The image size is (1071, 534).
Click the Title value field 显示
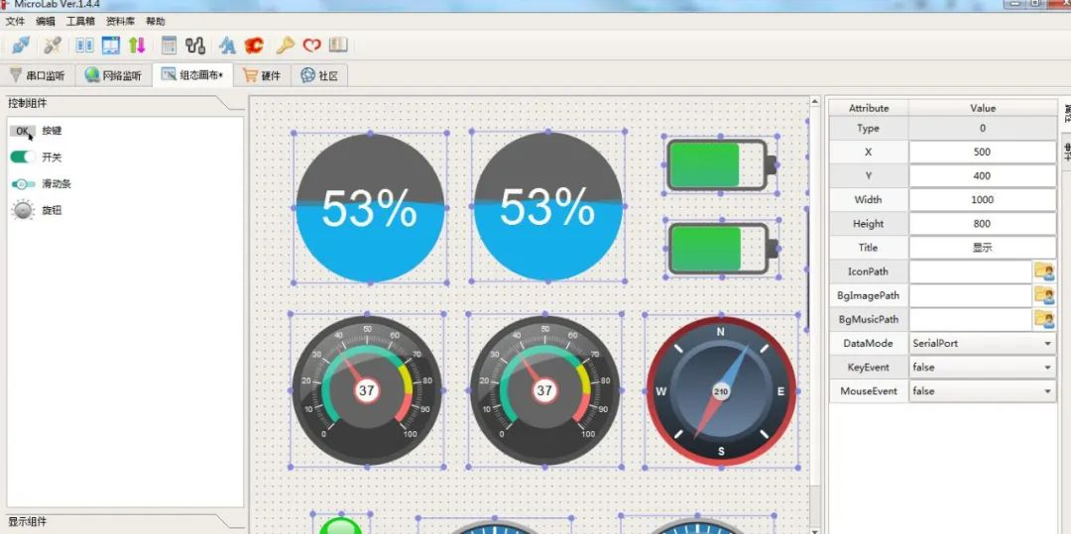pos(982,248)
